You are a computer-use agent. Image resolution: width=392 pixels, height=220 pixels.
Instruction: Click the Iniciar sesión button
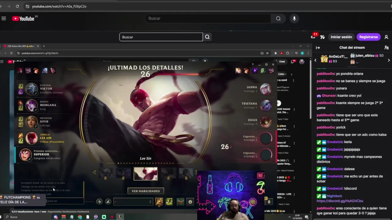pyautogui.click(x=341, y=37)
